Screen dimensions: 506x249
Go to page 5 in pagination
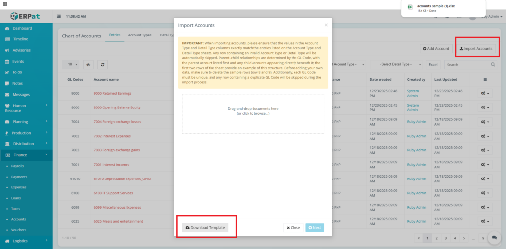pyautogui.click(x=464, y=238)
